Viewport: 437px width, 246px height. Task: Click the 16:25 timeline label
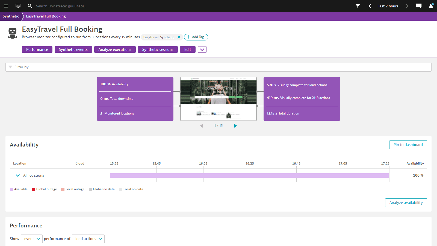pos(250,163)
